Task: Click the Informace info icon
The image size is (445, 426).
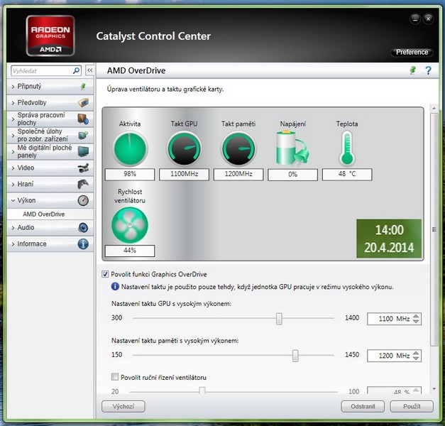Action: (83, 244)
